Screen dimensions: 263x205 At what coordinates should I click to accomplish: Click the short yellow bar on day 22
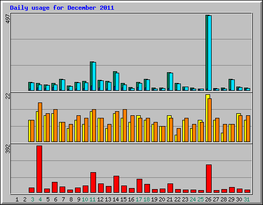click(176, 138)
